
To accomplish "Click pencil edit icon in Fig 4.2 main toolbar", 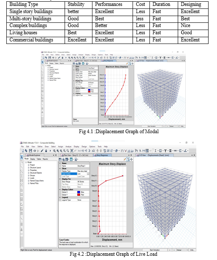I will pos(42,151).
